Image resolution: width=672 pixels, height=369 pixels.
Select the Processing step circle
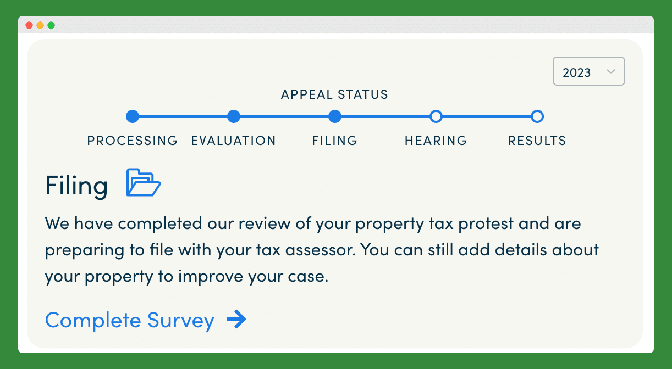pyautogui.click(x=132, y=116)
